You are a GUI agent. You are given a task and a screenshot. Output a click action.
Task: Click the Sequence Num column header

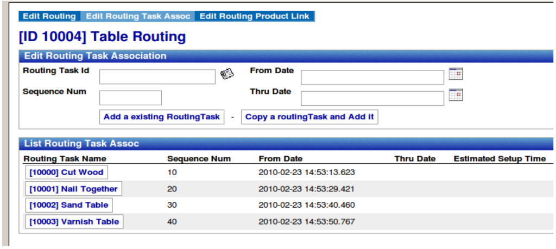[x=199, y=159]
